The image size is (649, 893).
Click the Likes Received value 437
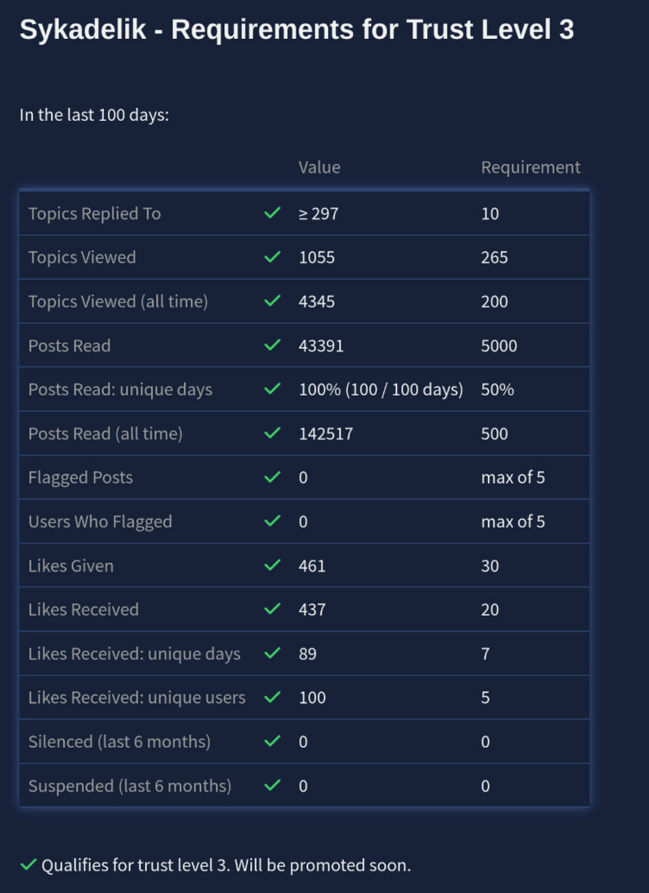click(x=312, y=610)
